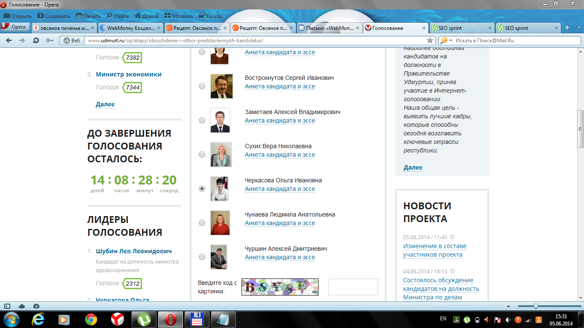Click Черкасова Ольга Ивановна's photo
This screenshot has width=584, height=328.
coord(219,189)
